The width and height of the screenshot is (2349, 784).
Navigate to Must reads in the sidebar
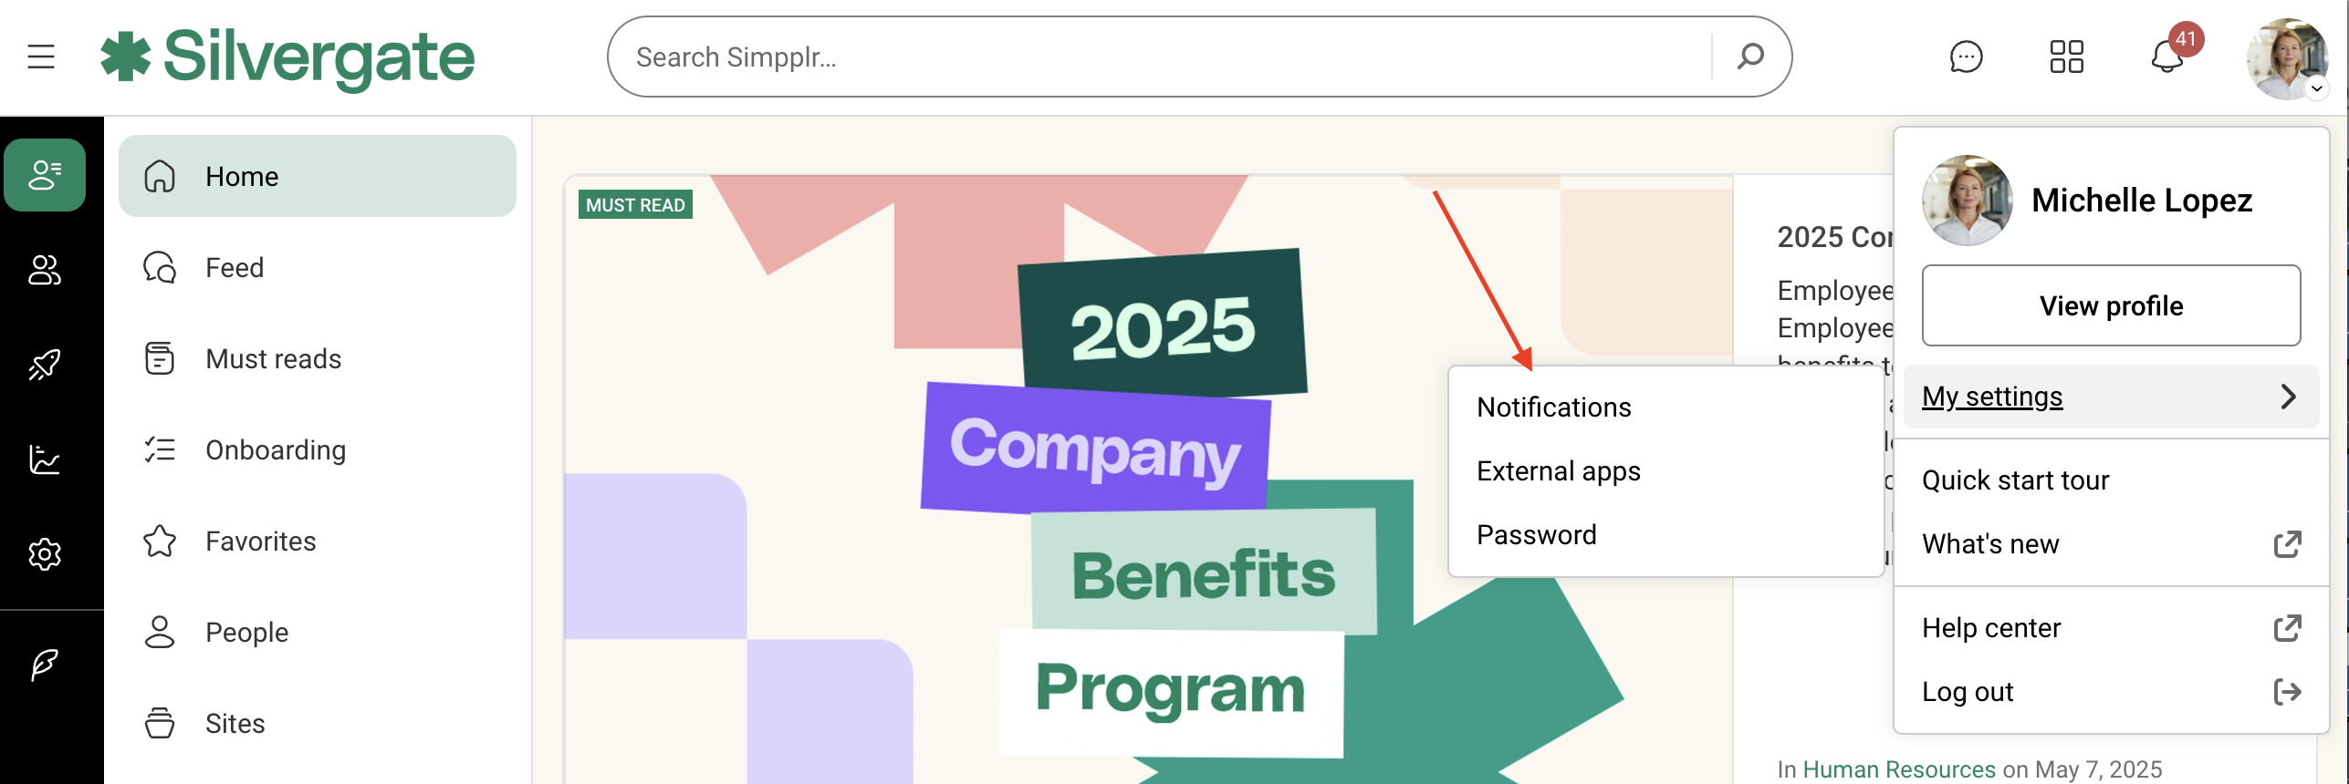[272, 358]
